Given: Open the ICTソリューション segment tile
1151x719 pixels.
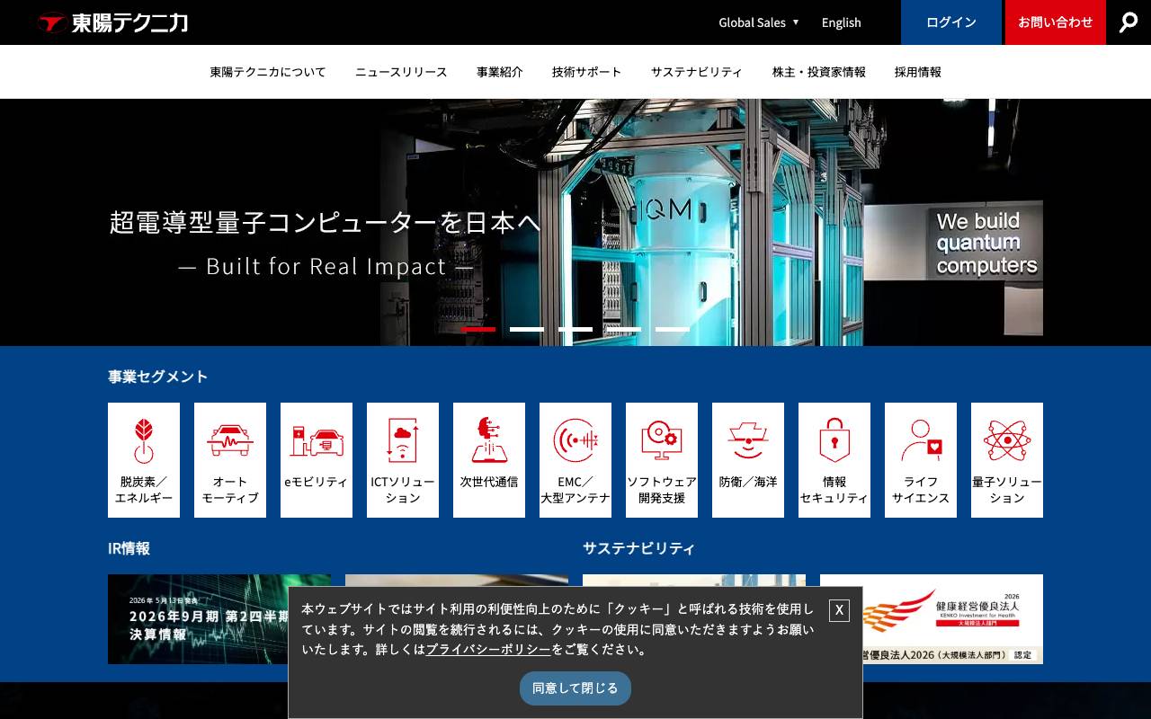Looking at the screenshot, I should [x=403, y=460].
